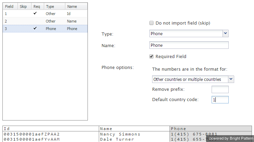Click 'The numbers are in the format for:' text
The width and height of the screenshot is (254, 142).
click(x=190, y=69)
